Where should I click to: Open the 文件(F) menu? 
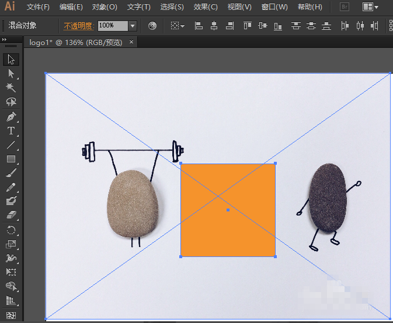[38, 7]
